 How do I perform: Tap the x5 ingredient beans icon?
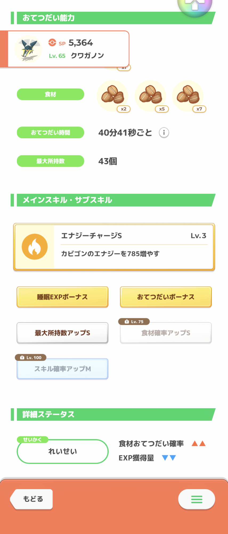click(150, 95)
